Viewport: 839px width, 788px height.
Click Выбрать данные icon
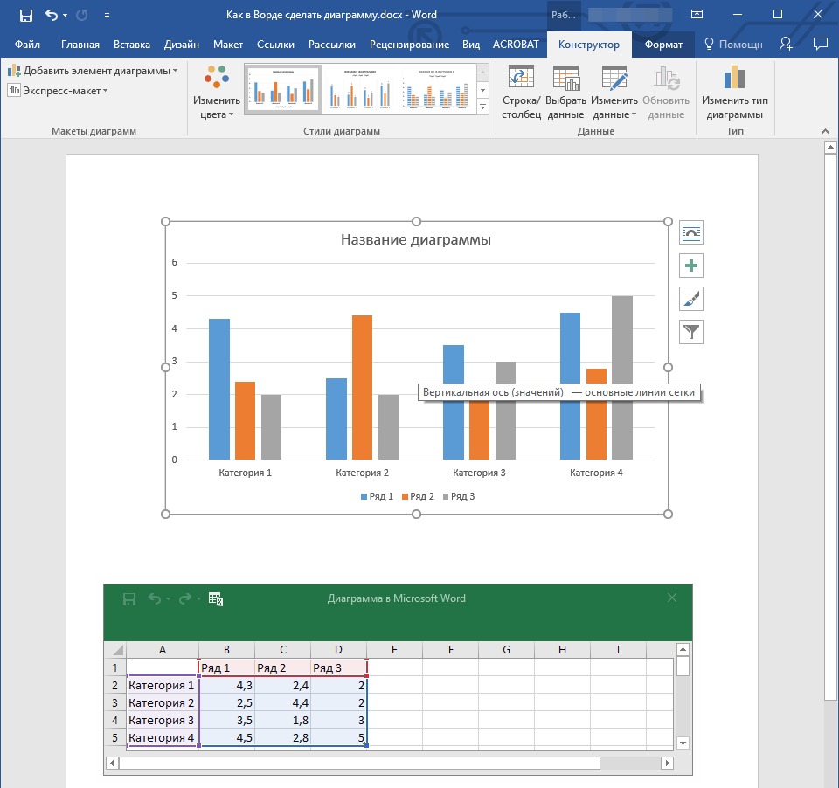click(565, 81)
